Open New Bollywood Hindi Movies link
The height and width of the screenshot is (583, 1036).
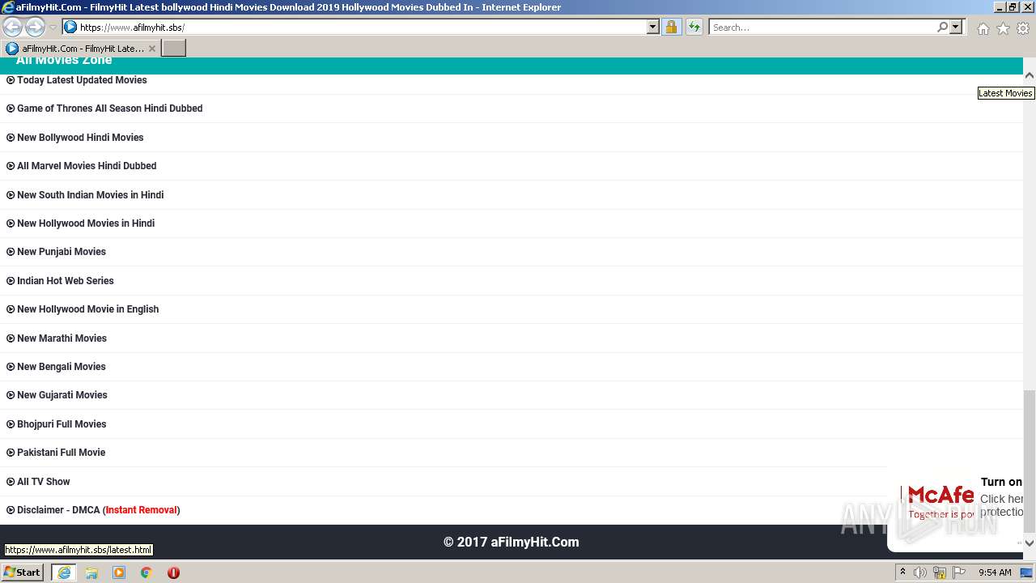tap(80, 138)
